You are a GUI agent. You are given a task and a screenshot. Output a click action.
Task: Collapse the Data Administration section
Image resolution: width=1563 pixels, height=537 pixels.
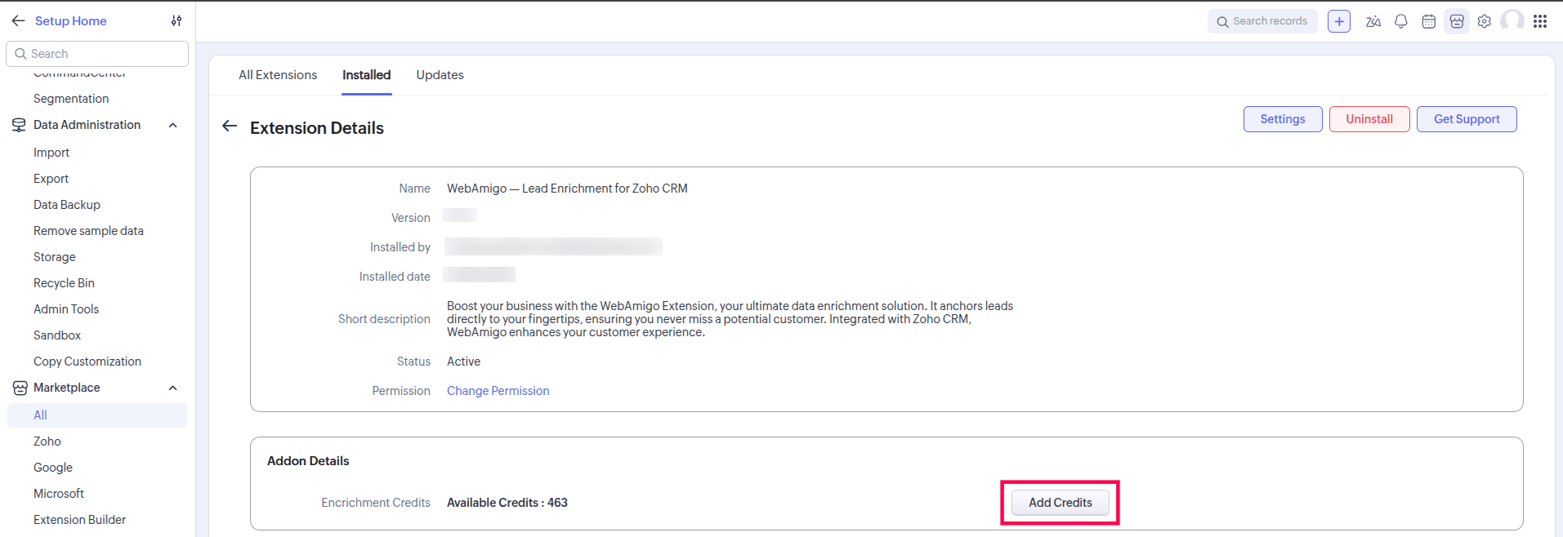click(x=172, y=125)
